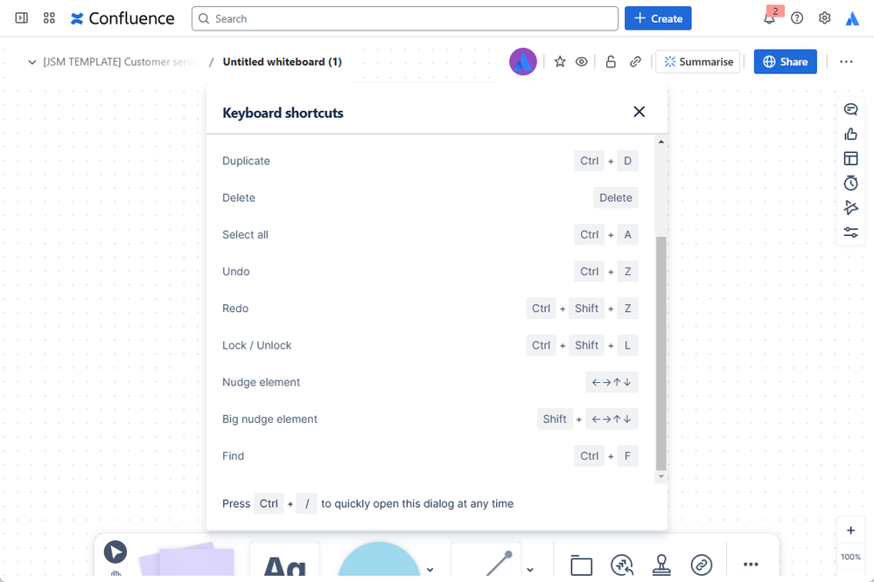Close the Keyboard shortcuts dialog

639,112
